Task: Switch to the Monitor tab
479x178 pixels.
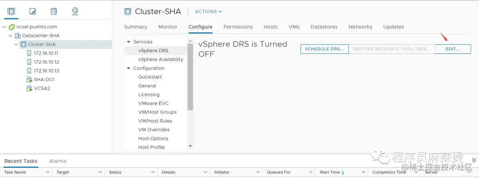Action: point(168,27)
